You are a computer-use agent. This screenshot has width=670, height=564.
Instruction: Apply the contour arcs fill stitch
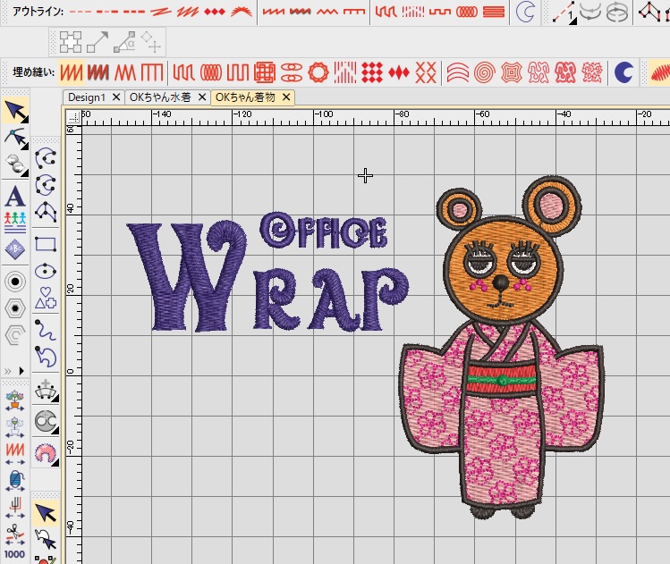[x=457, y=72]
